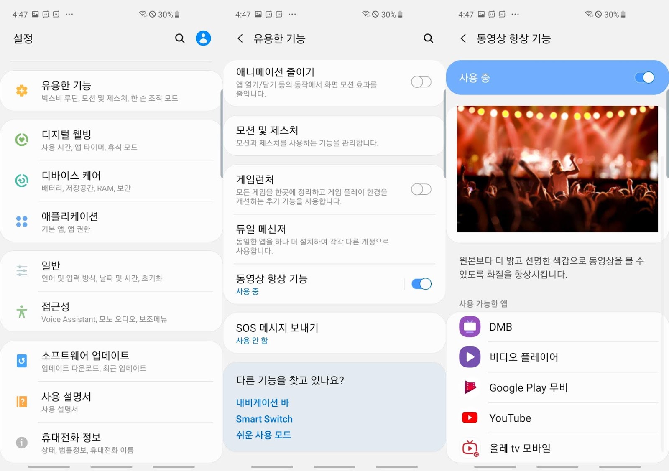Tap the image notification icon in right status bar
This screenshot has width=669, height=471.
point(481,14)
